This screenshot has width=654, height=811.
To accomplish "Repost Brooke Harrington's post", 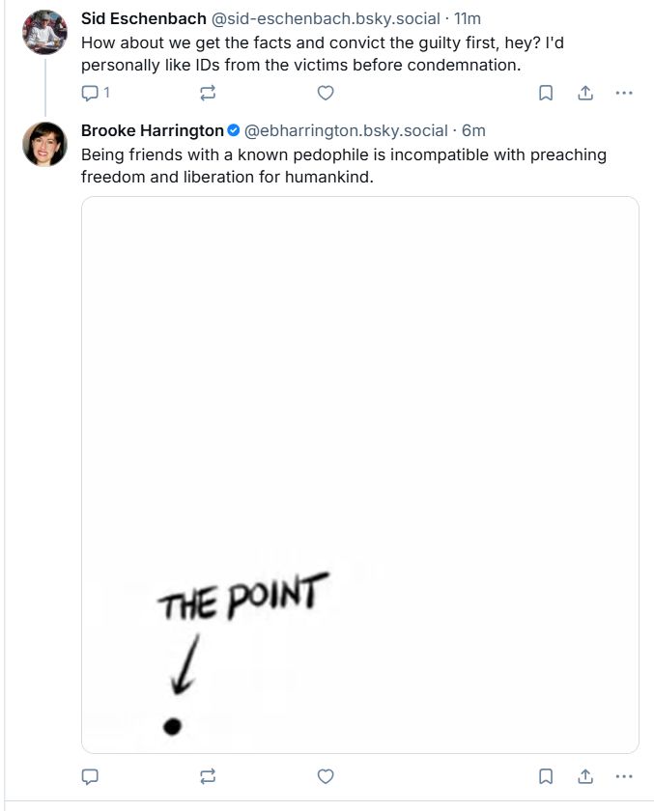I will point(208,776).
